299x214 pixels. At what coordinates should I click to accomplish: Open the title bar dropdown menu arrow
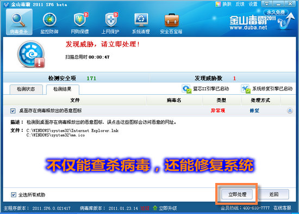[x=267, y=4]
